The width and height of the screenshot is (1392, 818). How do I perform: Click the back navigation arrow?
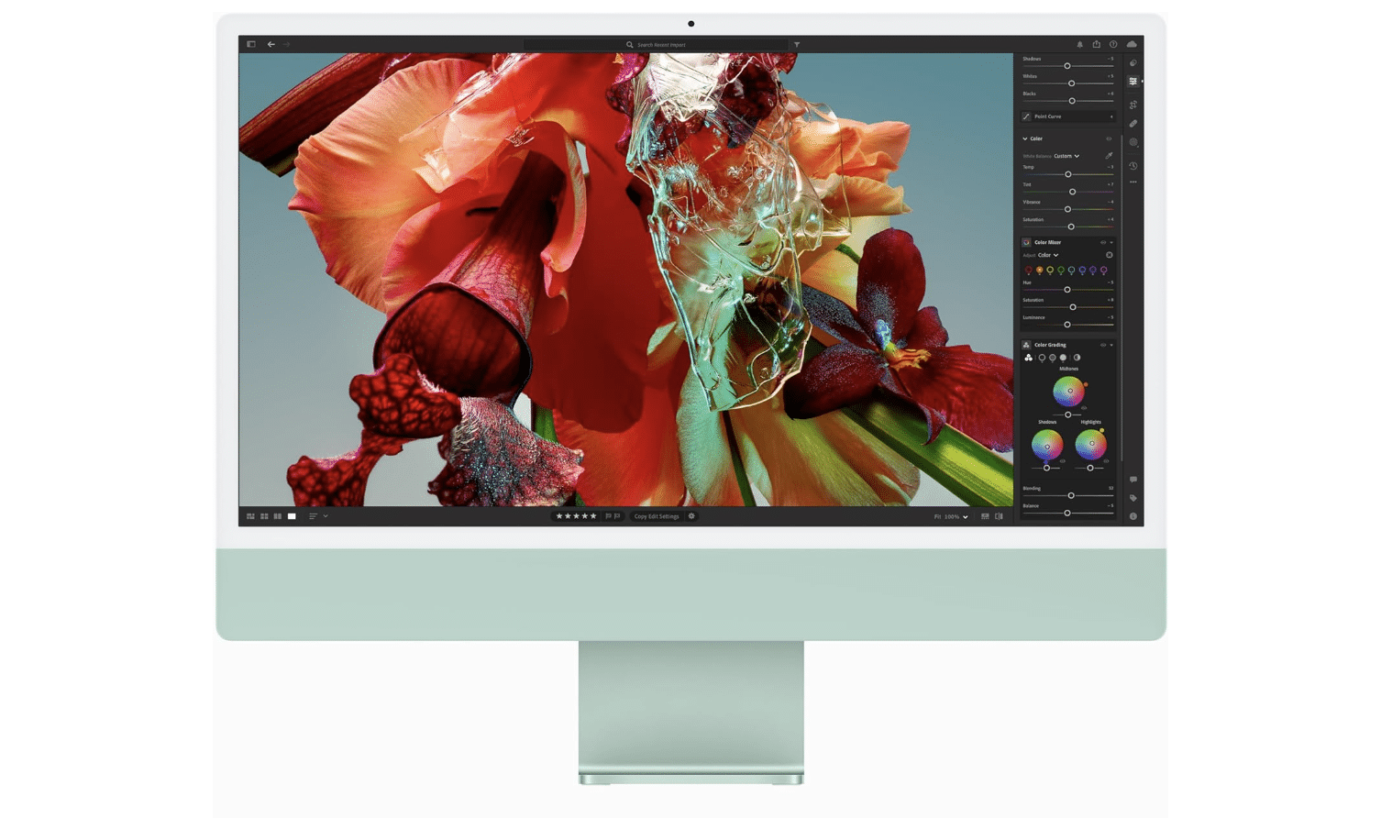point(271,44)
